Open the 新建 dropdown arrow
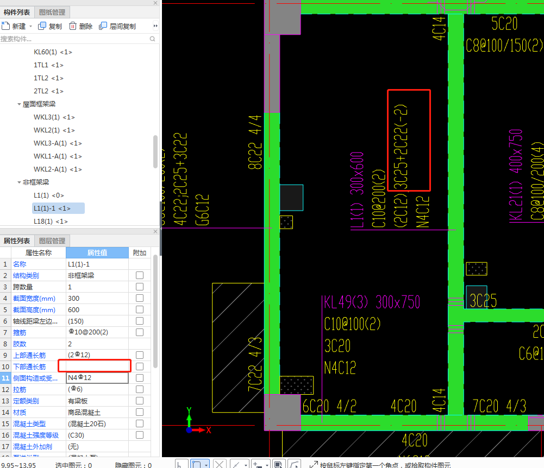Viewport: 544px width, 468px height. pyautogui.click(x=30, y=27)
